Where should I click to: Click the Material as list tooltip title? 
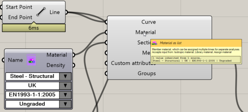[171, 43]
